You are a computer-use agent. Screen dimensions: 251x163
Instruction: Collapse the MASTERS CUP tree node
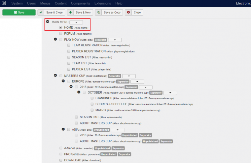pyautogui.click(x=55, y=75)
